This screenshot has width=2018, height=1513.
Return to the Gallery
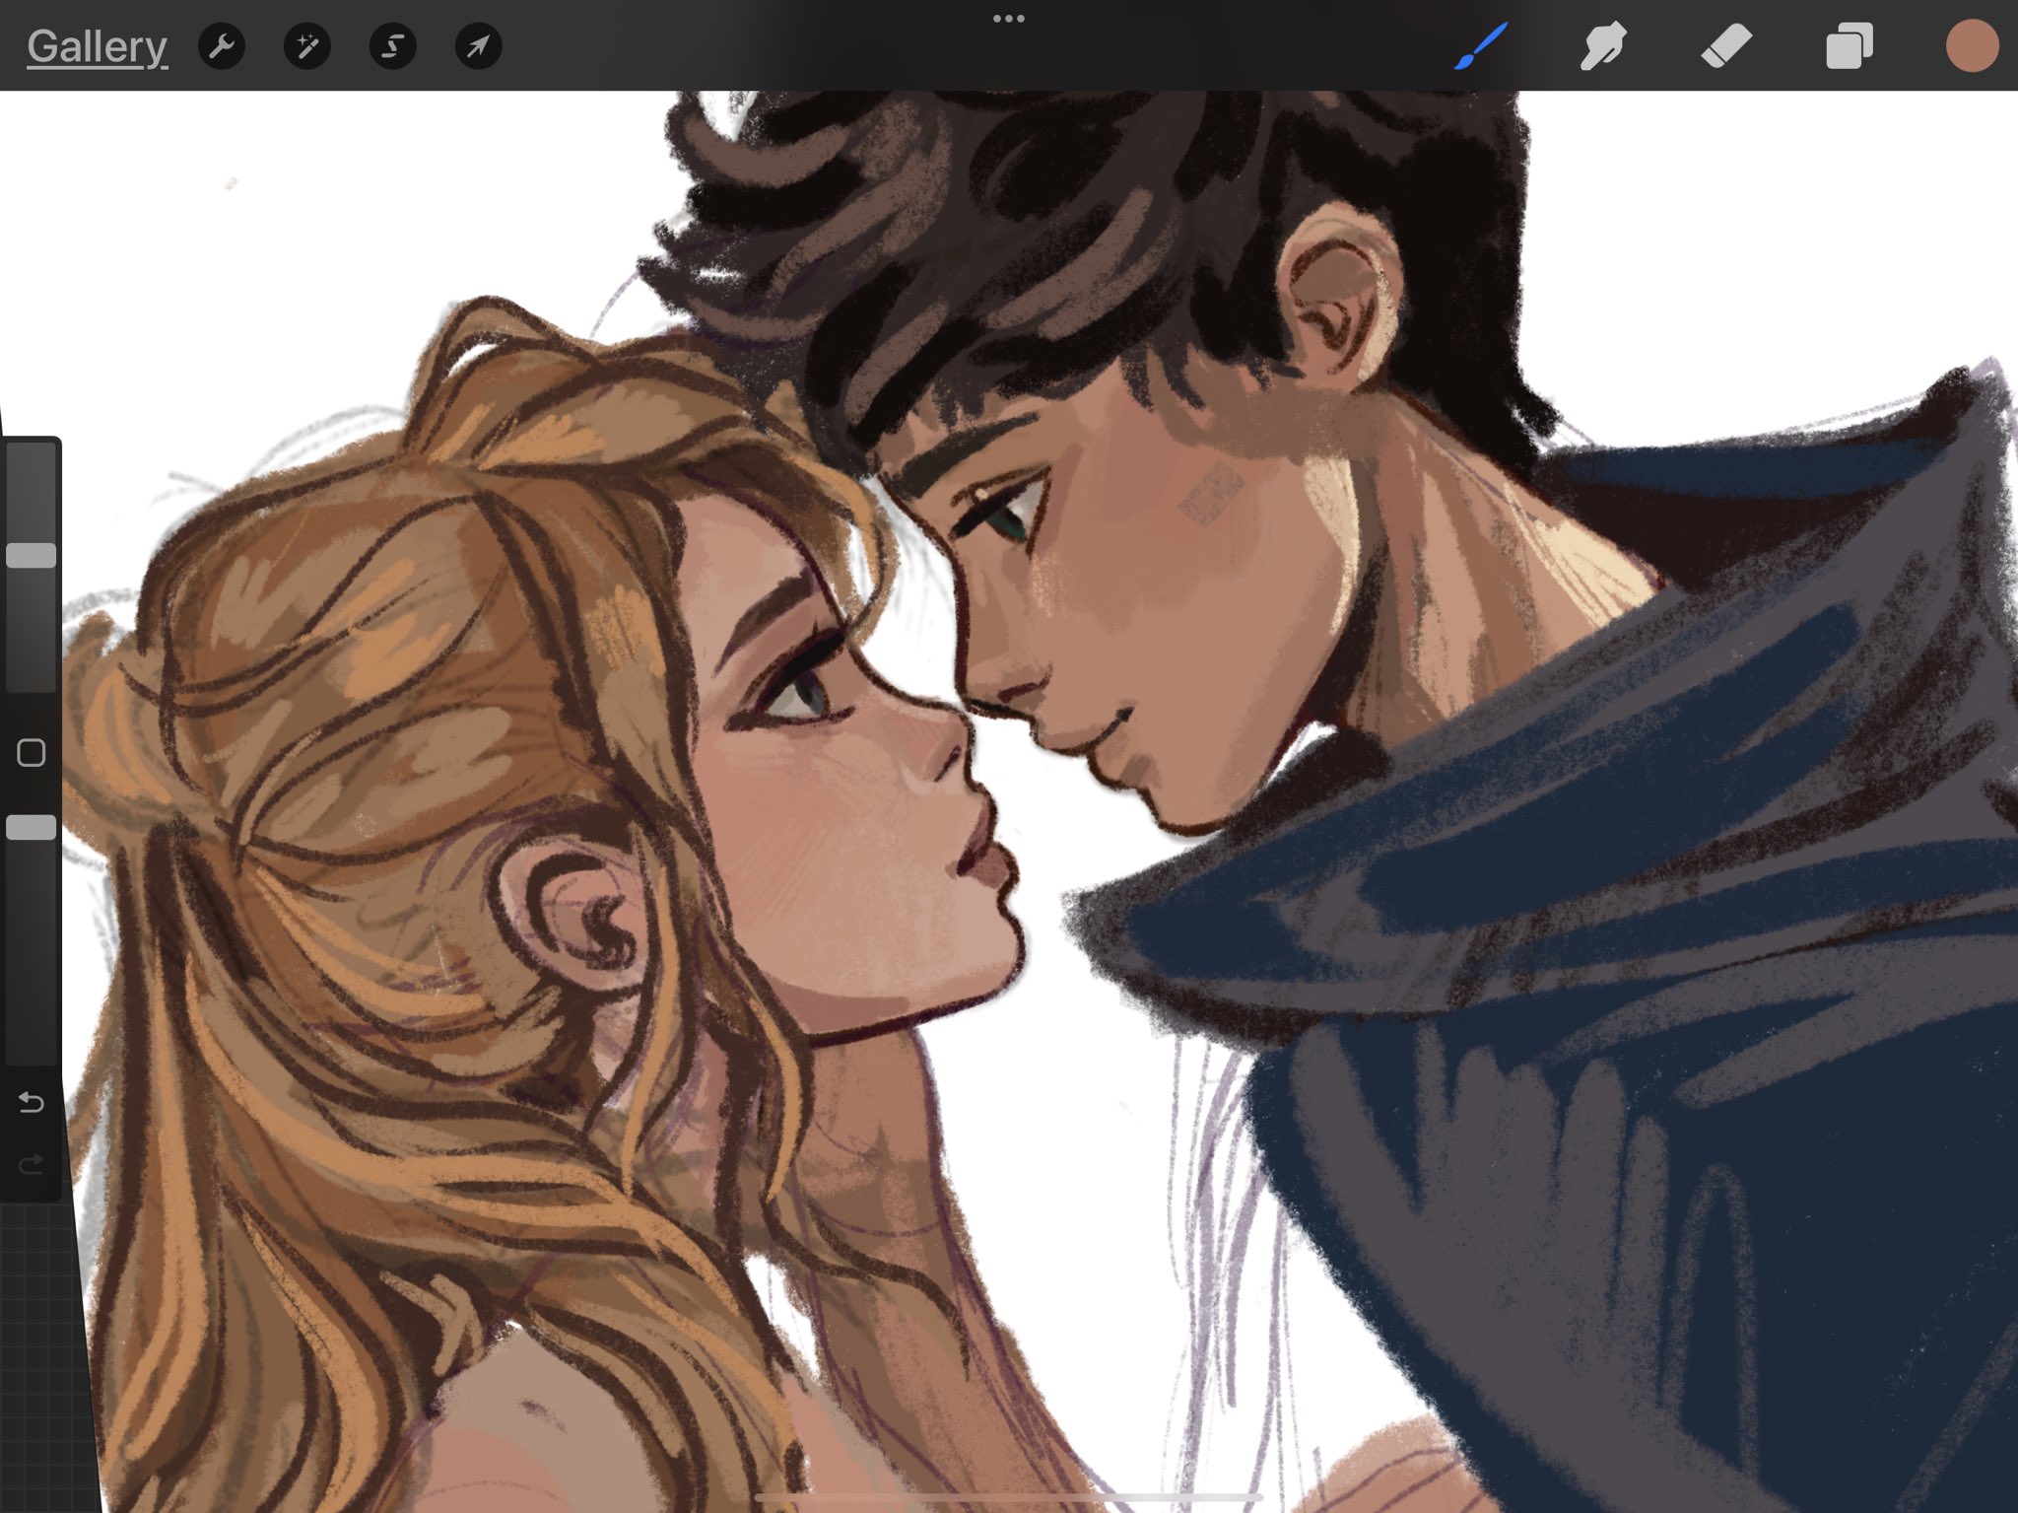[97, 44]
